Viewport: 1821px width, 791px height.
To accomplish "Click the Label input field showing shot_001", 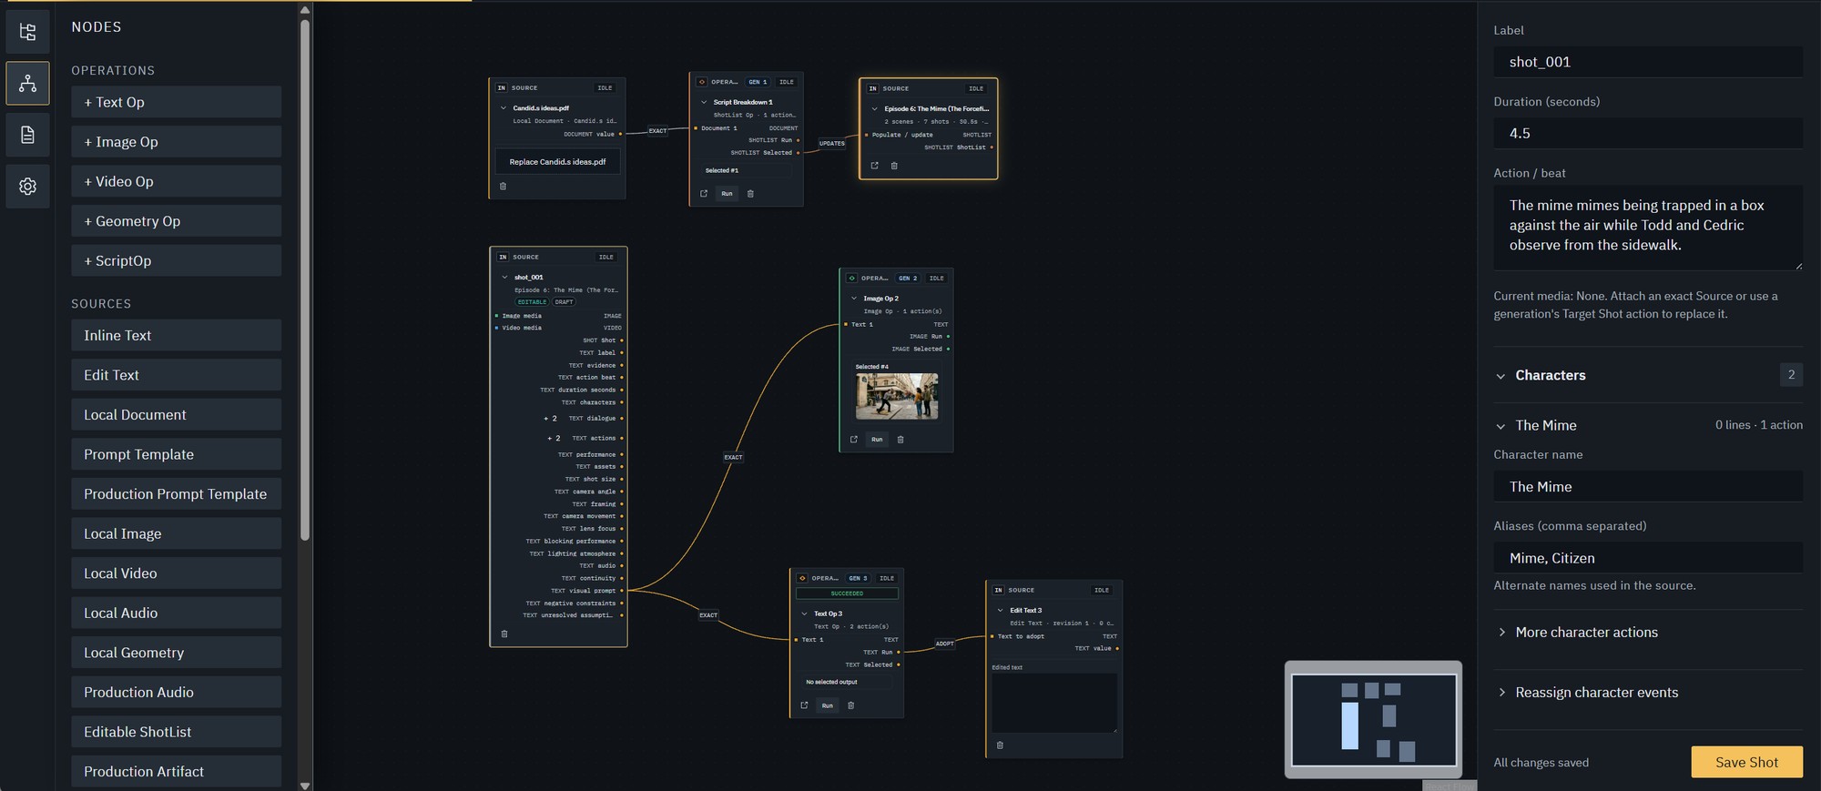I will (x=1648, y=62).
